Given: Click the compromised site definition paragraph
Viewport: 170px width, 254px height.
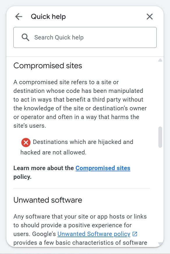Looking at the screenshot, I should (x=80, y=104).
